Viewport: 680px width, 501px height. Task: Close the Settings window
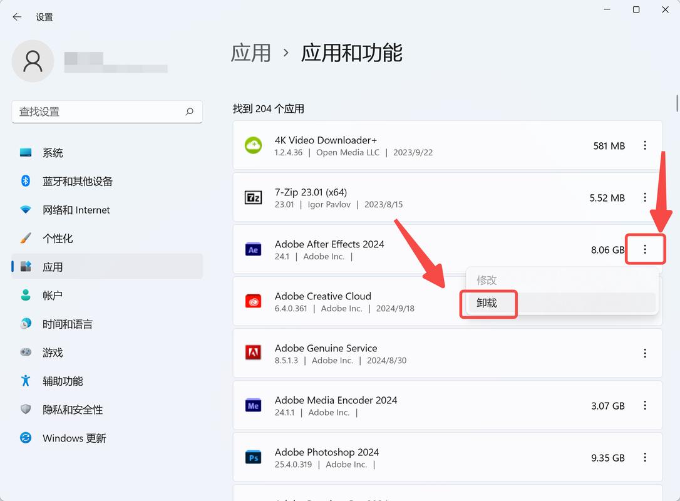665,9
